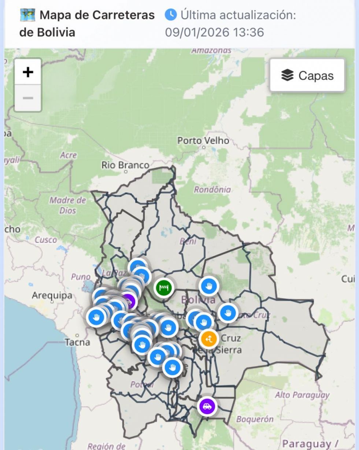Click the Acre state label

tap(69, 155)
